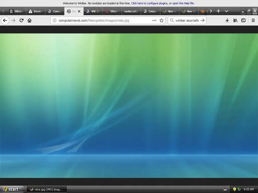This screenshot has height=193, width=258.
Task: Minimize the browser window
Action: pos(243,11)
